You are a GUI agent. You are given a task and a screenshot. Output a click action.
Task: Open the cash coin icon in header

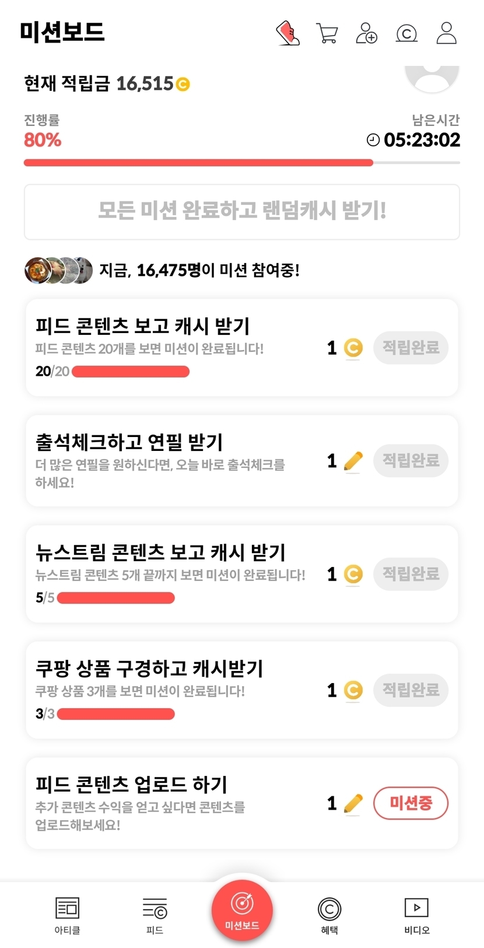click(406, 33)
